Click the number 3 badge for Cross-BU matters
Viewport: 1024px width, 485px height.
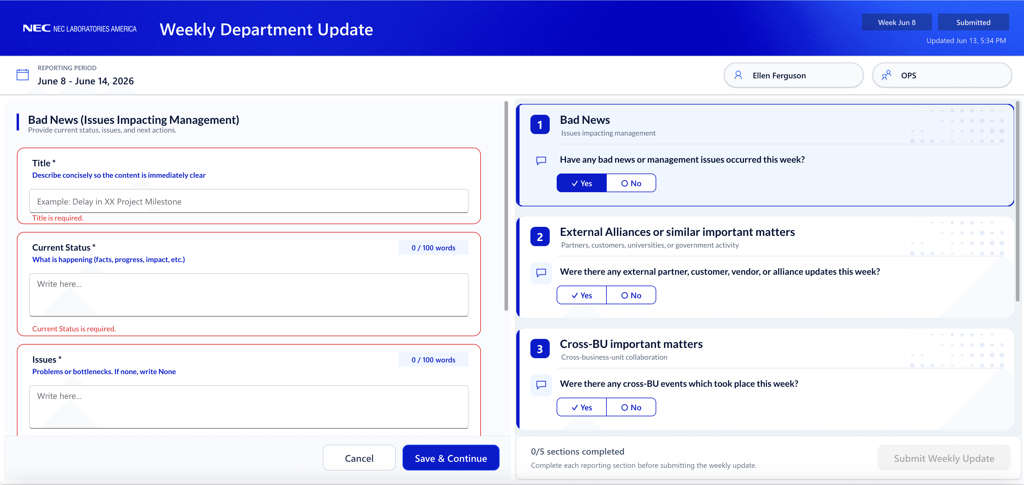click(x=540, y=349)
